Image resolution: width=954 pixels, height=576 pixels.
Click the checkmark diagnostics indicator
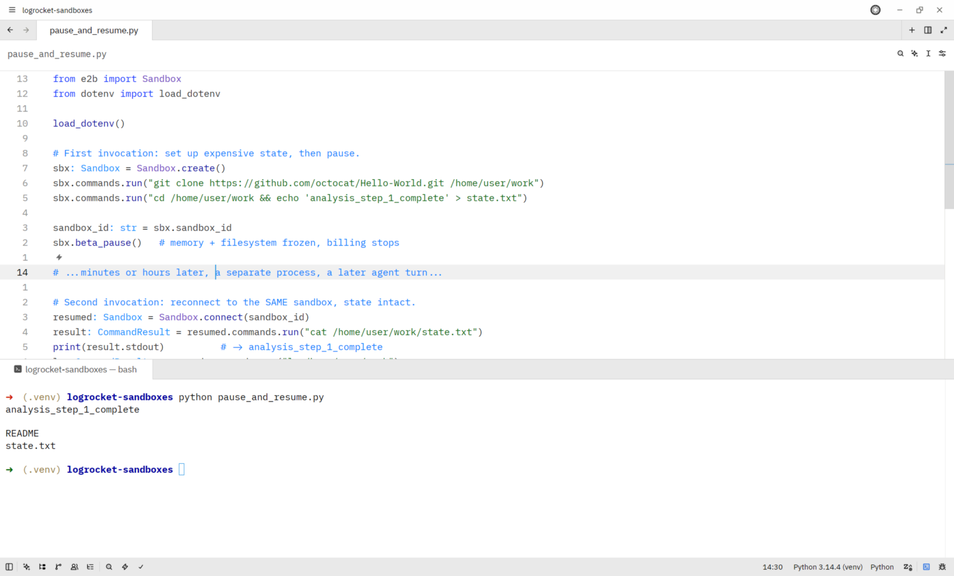click(x=141, y=567)
